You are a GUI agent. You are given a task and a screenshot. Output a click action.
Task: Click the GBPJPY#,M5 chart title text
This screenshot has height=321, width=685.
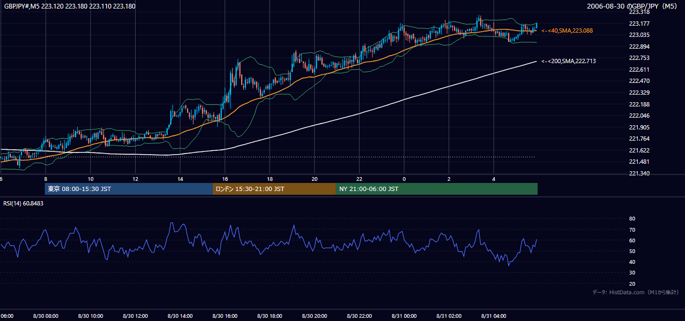tap(70, 6)
